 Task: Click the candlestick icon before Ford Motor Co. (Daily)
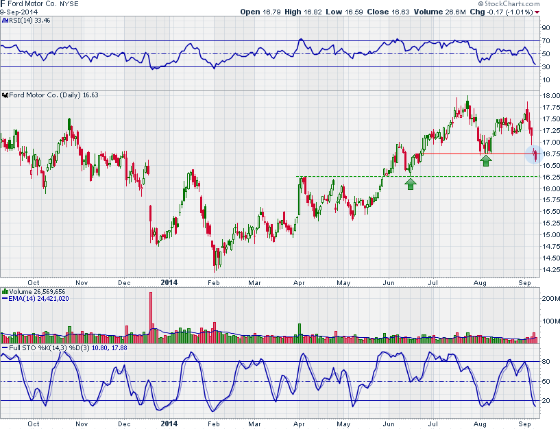pyautogui.click(x=5, y=95)
